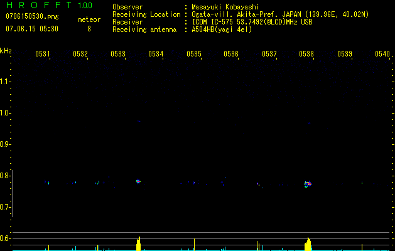Click the 0.6 kHz frequency label

pyautogui.click(x=5, y=238)
